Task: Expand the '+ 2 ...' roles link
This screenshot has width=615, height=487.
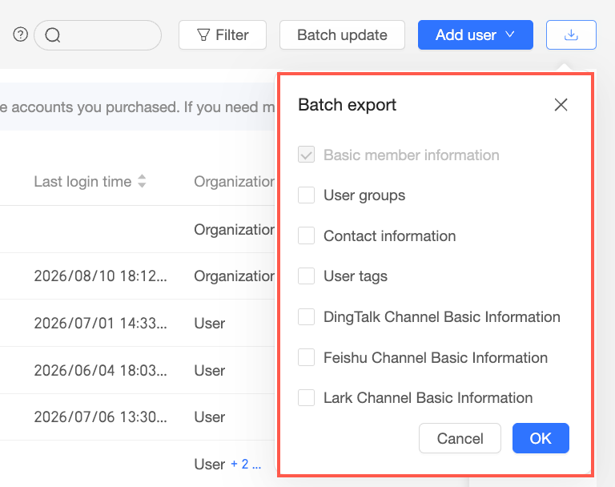Action: click(246, 465)
